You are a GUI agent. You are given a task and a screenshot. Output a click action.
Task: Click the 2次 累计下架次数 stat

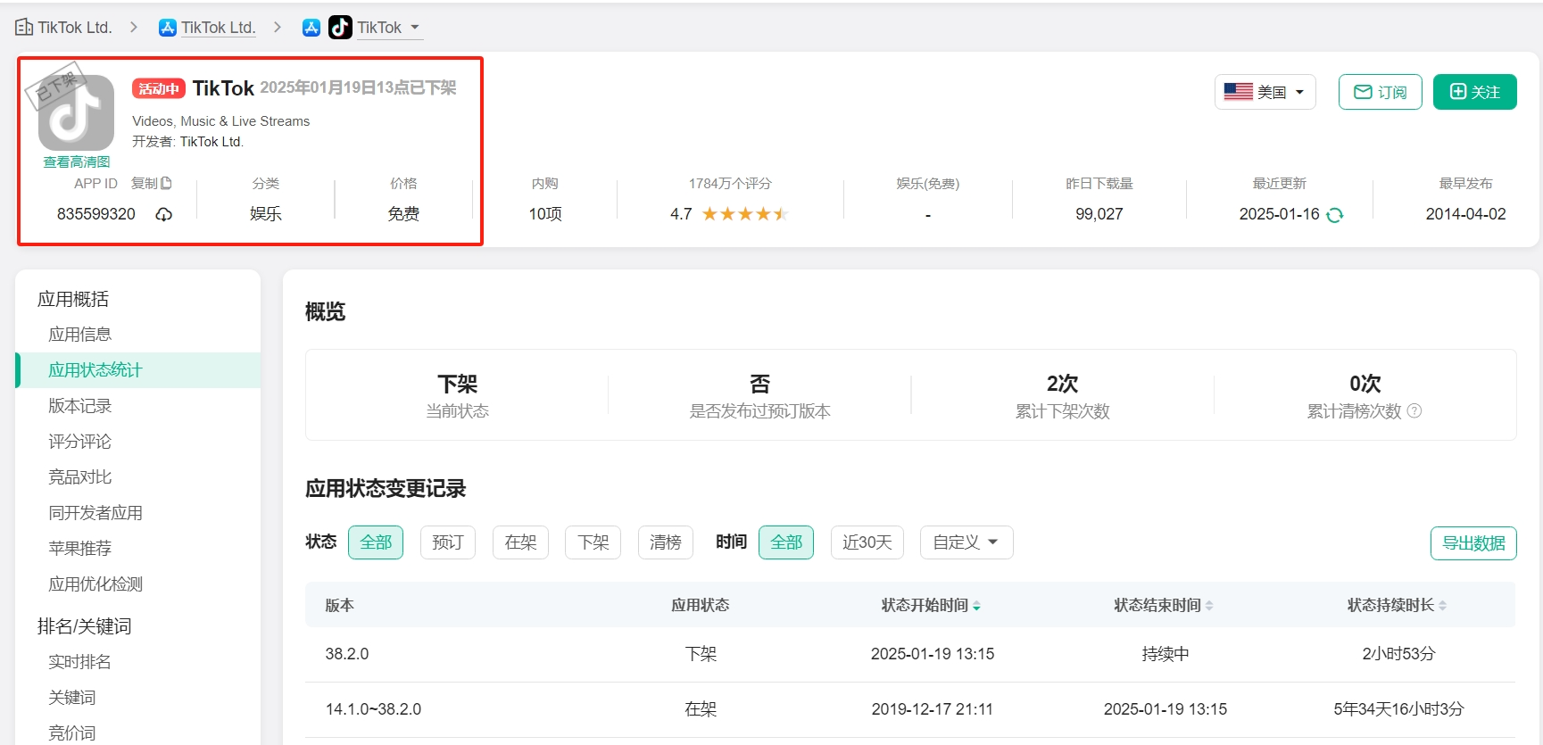(x=1062, y=395)
